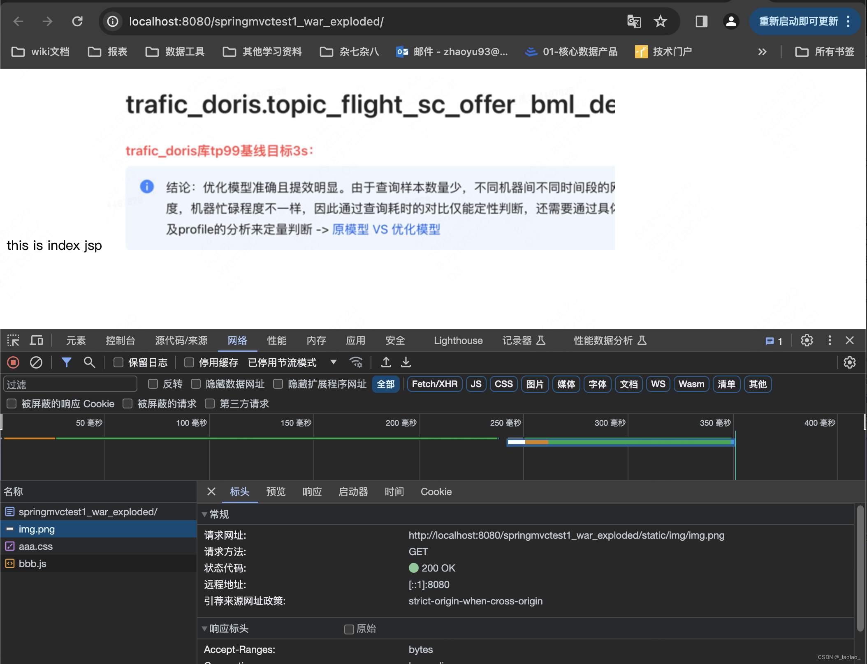
Task: Reload the page with refresh icon
Action: tap(77, 21)
